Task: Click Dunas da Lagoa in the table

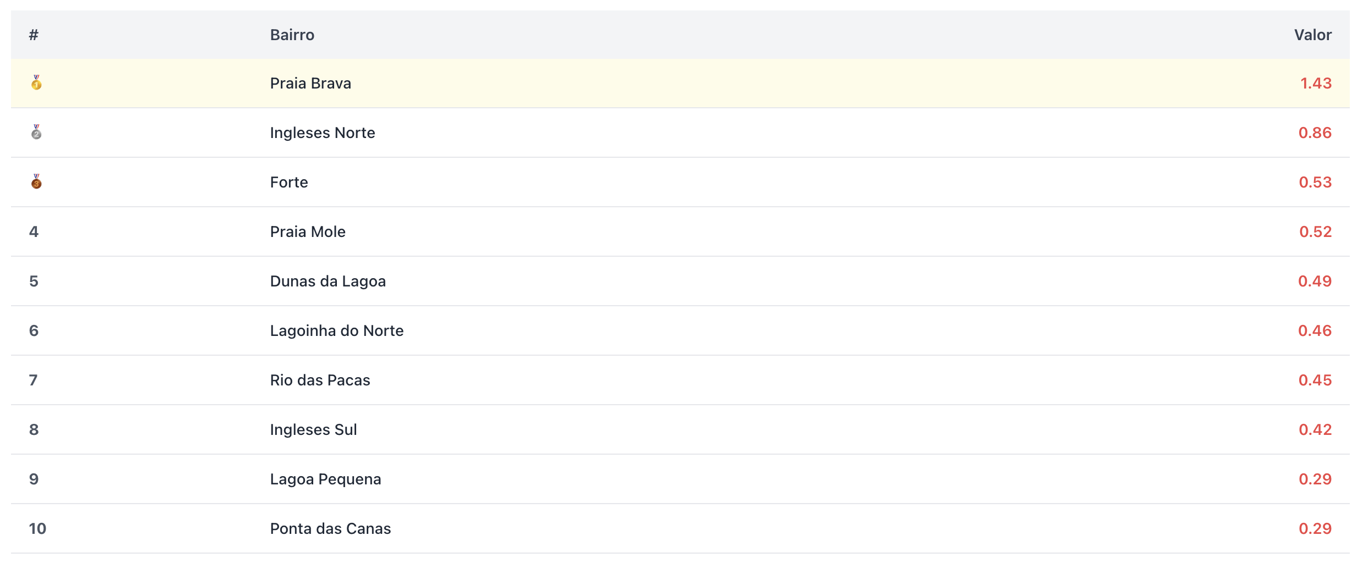Action: tap(328, 281)
